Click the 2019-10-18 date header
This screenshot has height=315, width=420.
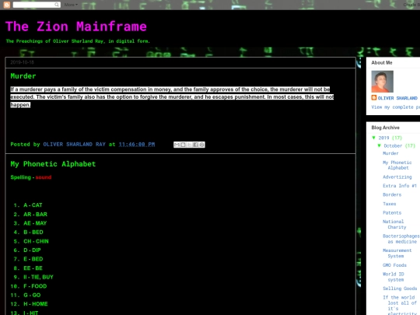pyautogui.click(x=23, y=62)
